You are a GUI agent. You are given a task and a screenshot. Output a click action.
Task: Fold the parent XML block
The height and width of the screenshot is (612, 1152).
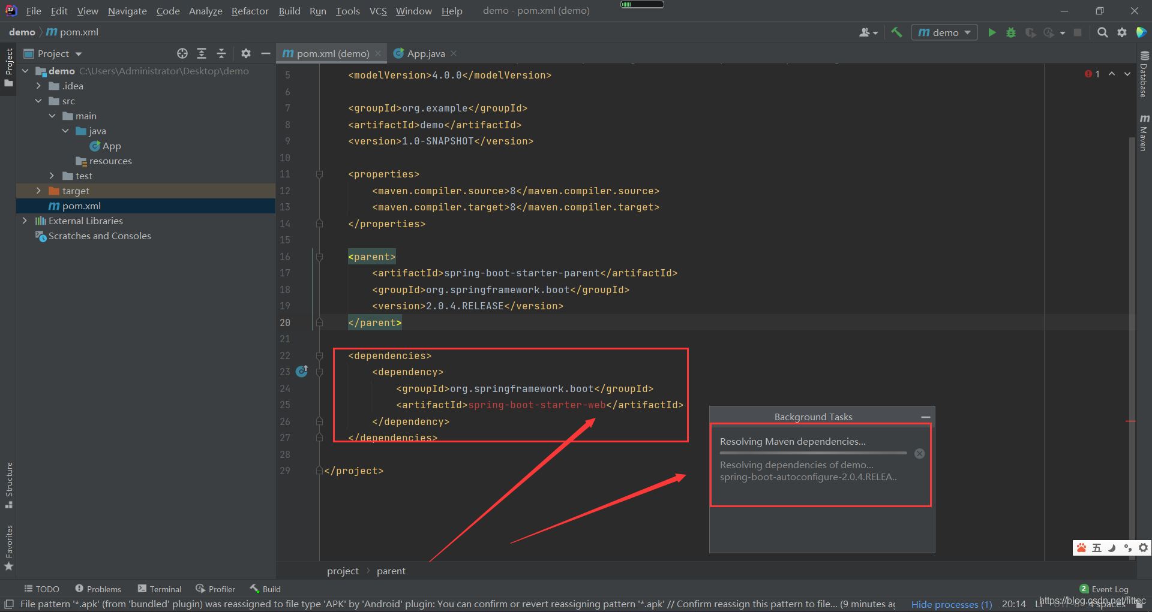pos(319,257)
